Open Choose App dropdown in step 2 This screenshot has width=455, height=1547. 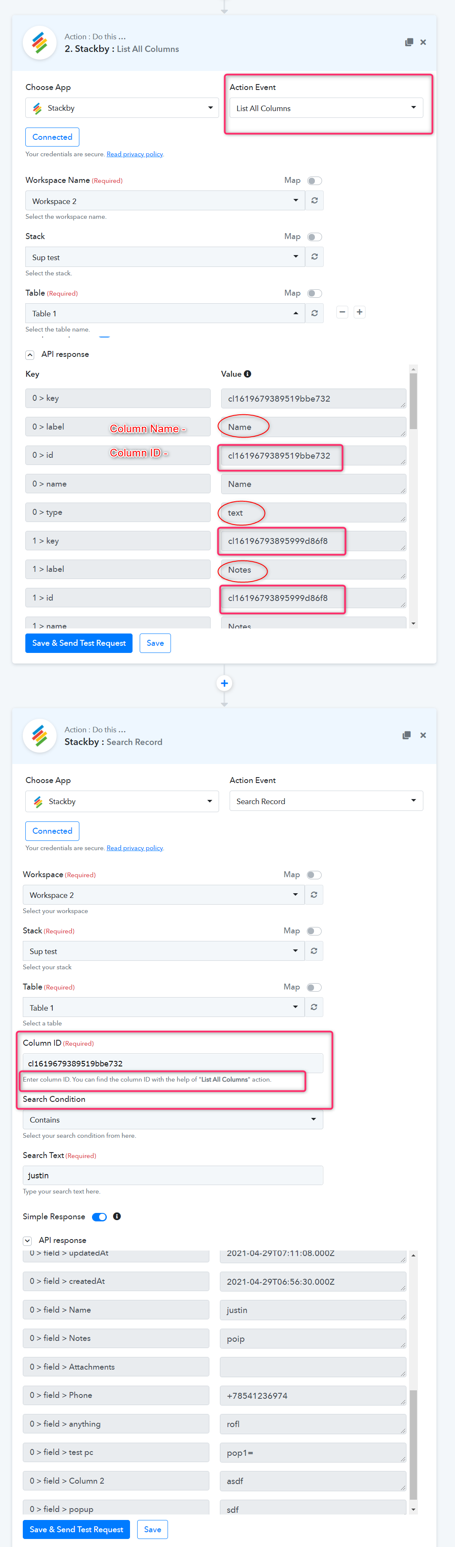122,108
